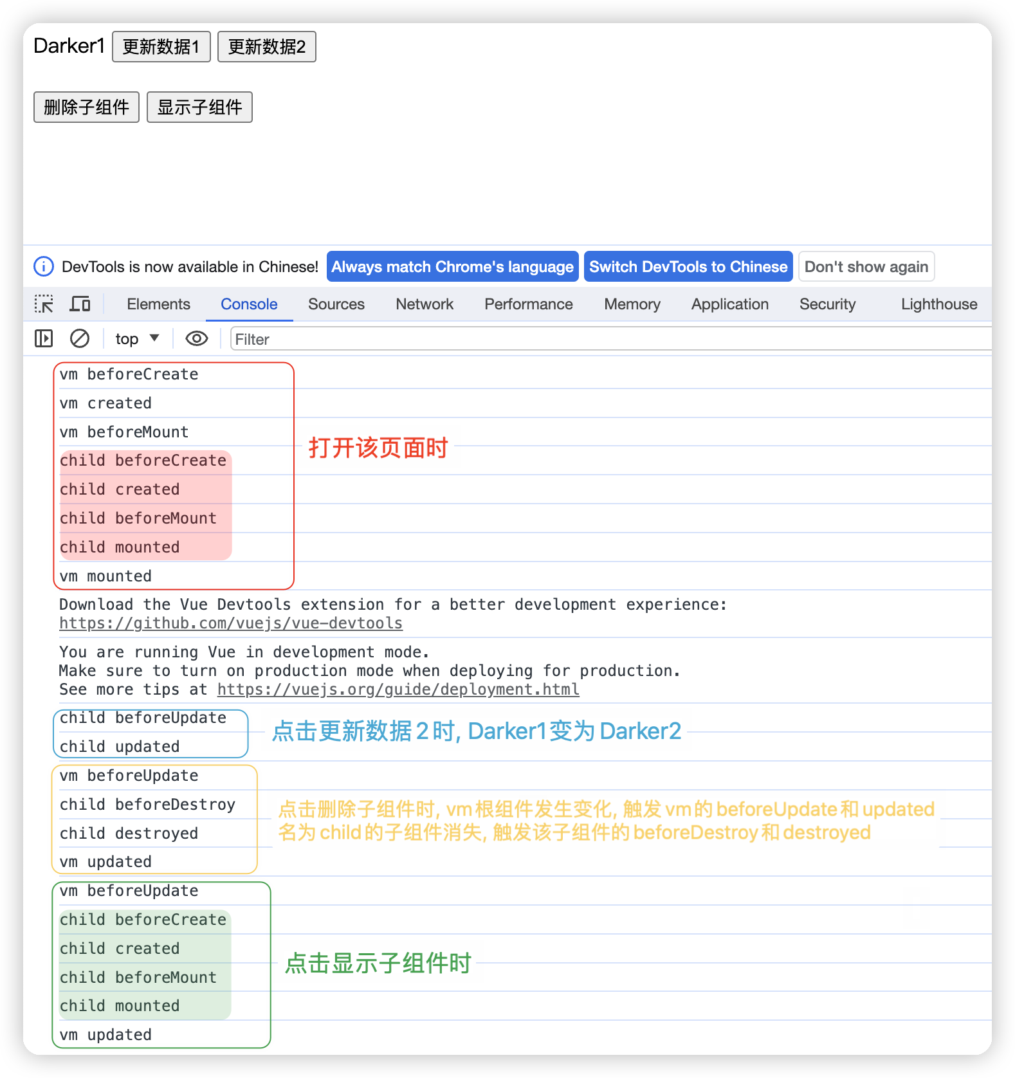Screen dimensions: 1015x1078
Task: Toggle the device toolbar icon
Action: 80,304
